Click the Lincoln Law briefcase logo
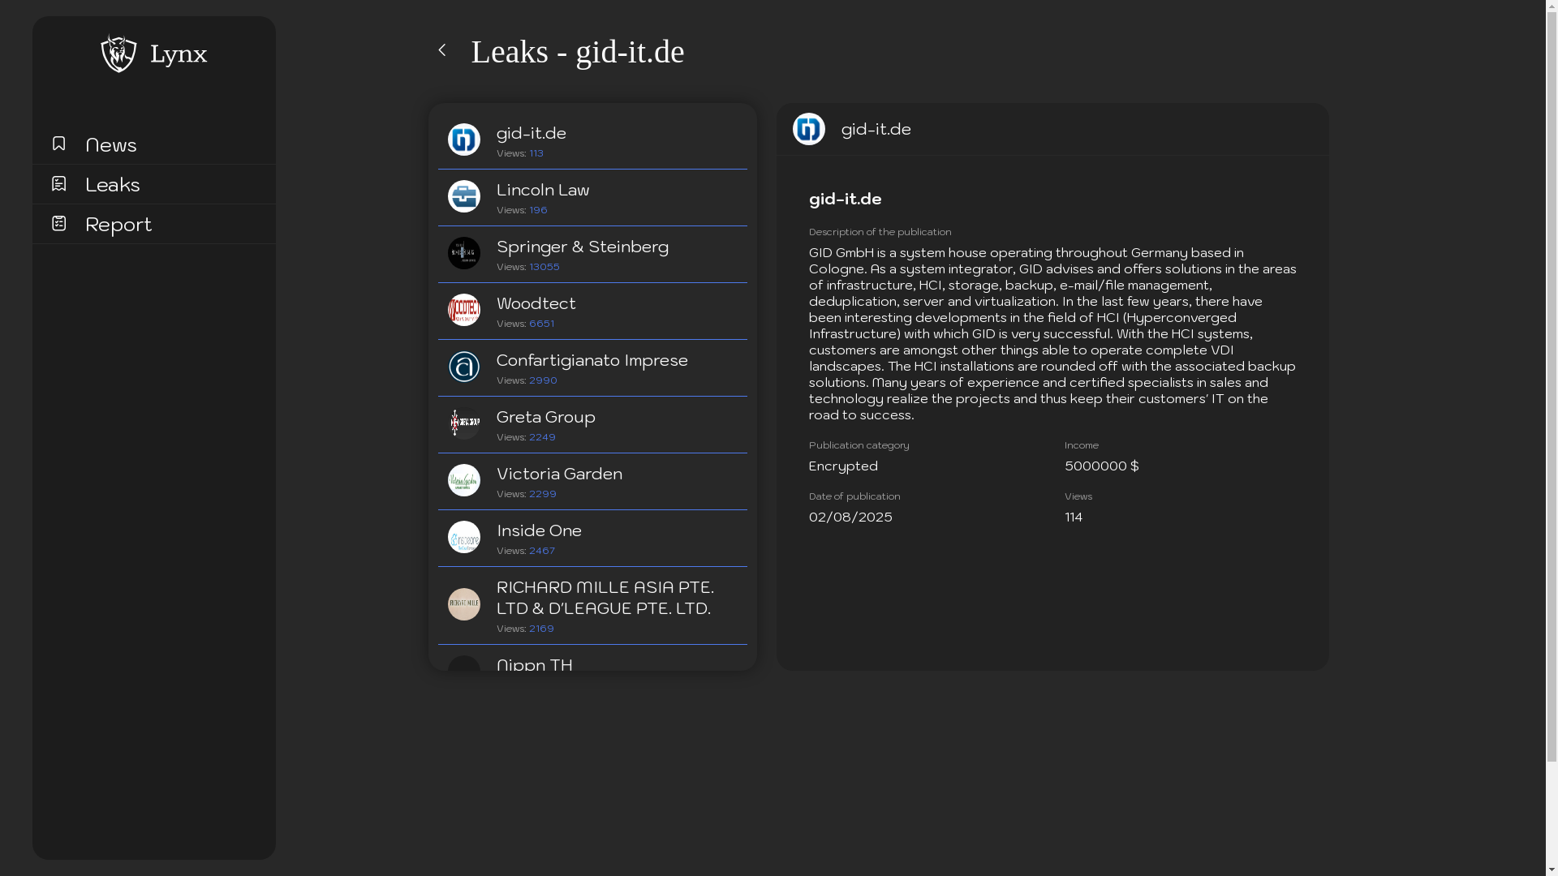 point(464,196)
